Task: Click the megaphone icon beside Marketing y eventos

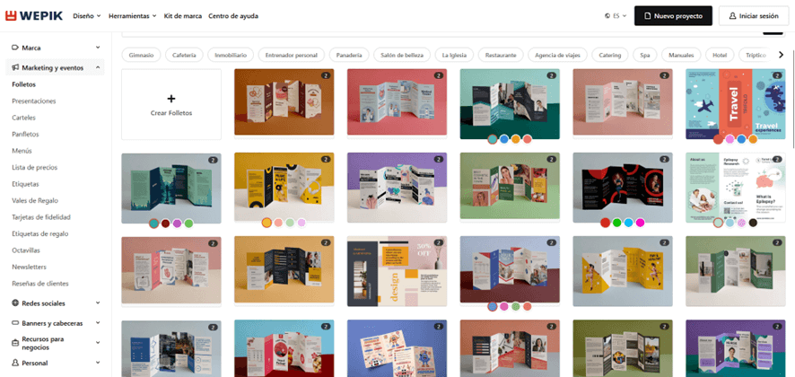Action: (x=15, y=67)
